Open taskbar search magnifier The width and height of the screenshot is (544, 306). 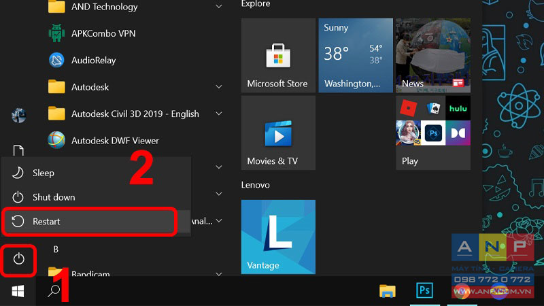click(x=54, y=291)
